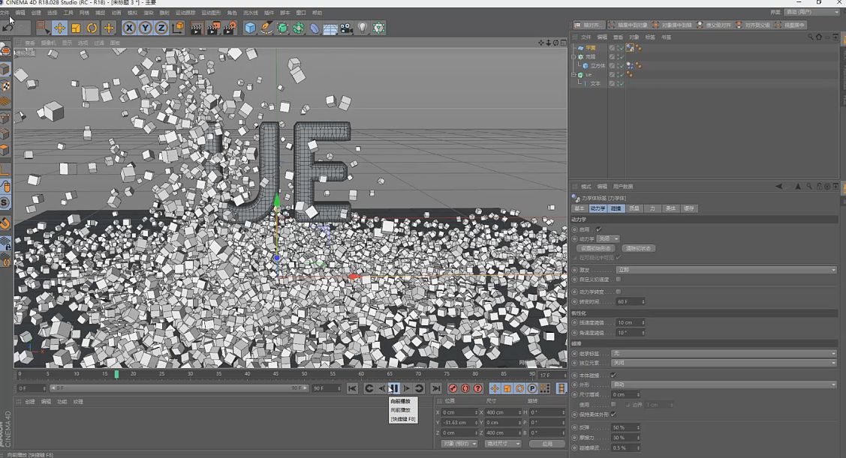Click the 清除初状态 button
846x458 pixels.
pos(638,248)
